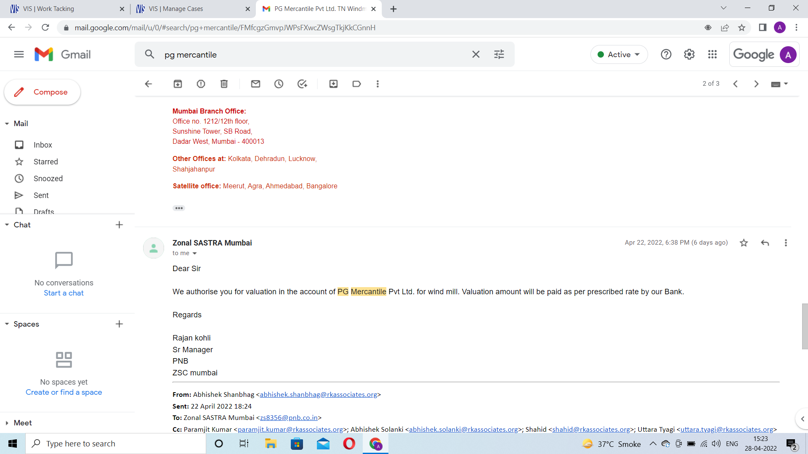
Task: Archive the open email conversation
Action: click(178, 84)
